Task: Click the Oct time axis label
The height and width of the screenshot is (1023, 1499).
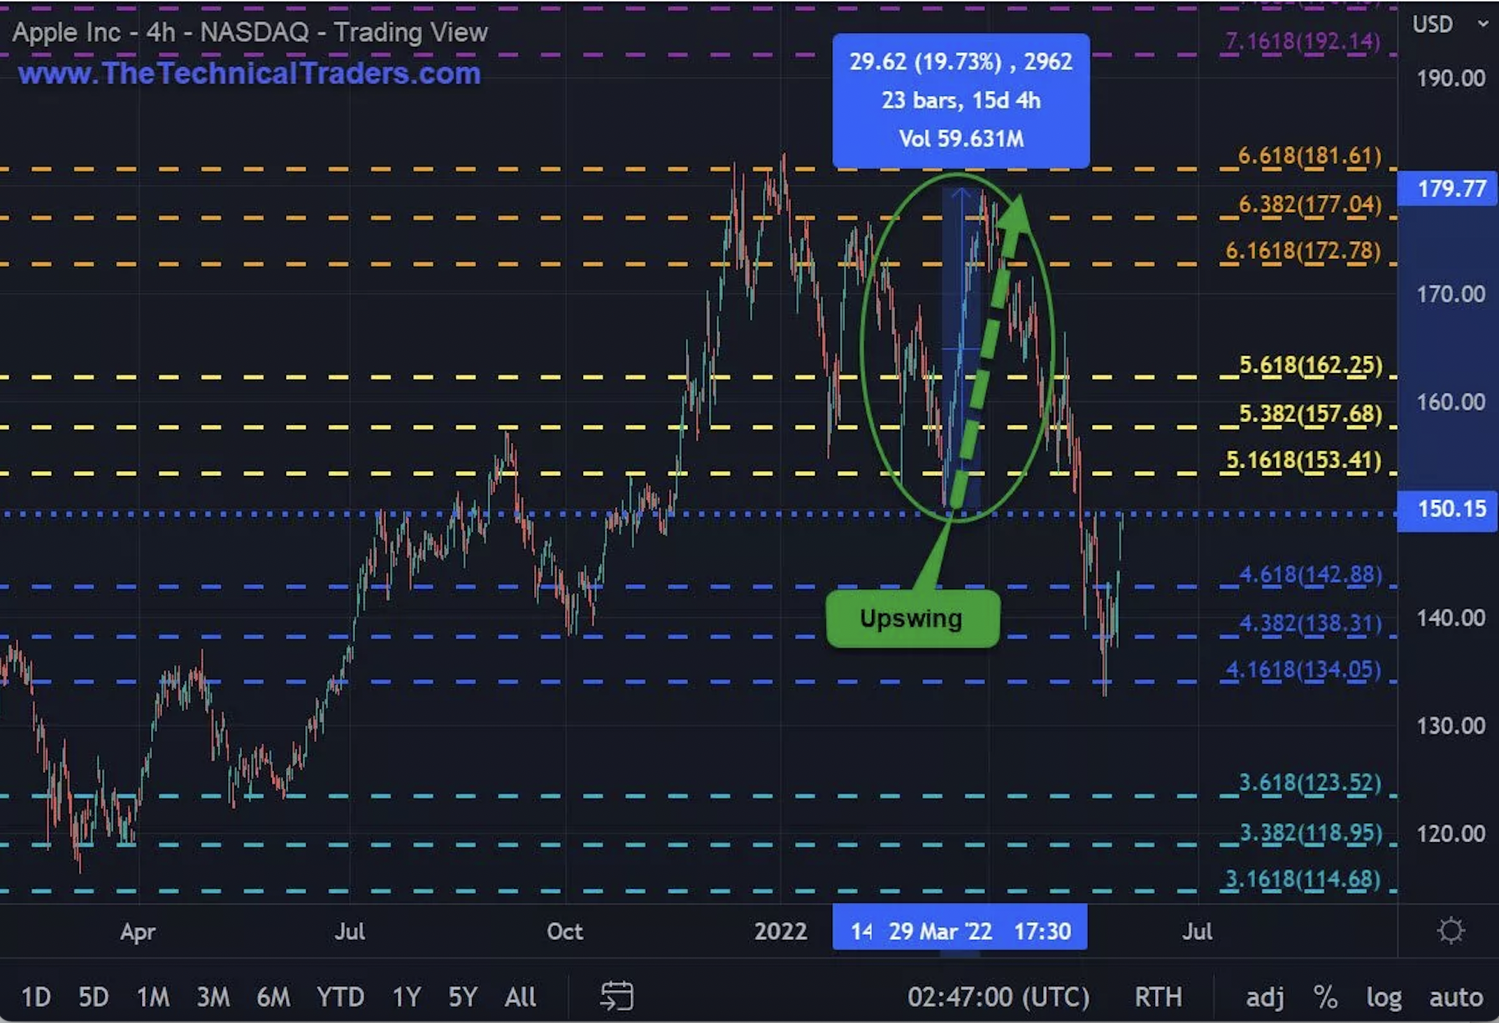Action: [565, 931]
